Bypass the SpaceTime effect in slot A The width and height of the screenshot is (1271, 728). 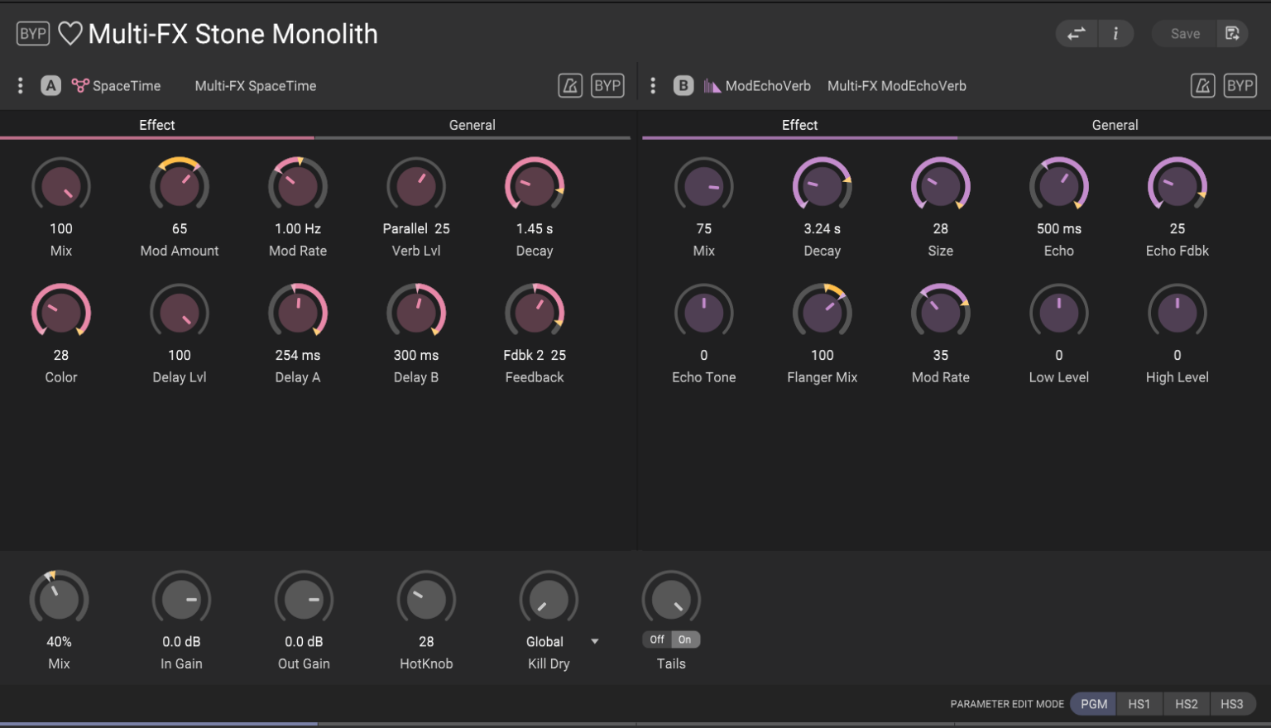tap(607, 86)
